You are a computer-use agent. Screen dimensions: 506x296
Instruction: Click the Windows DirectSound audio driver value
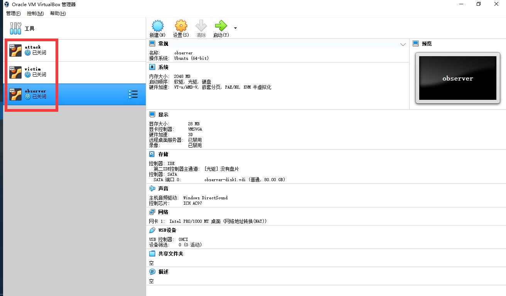(x=205, y=198)
